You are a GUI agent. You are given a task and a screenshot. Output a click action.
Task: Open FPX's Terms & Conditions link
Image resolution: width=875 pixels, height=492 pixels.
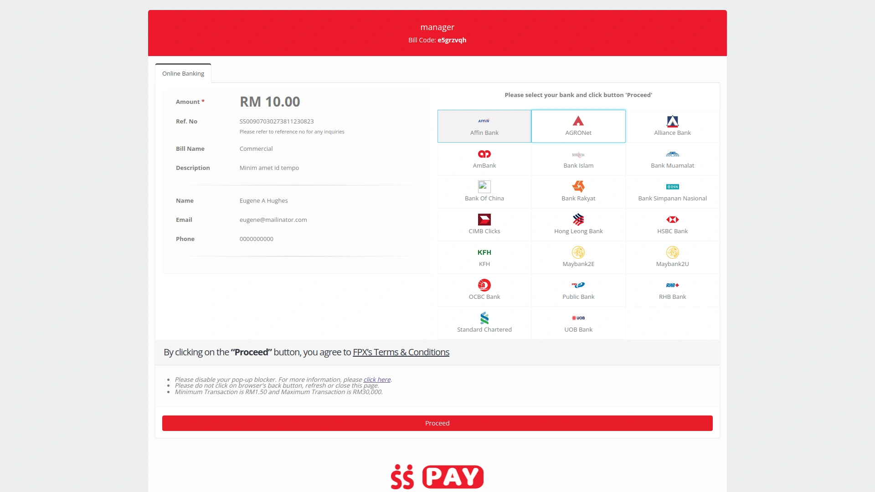coord(401,352)
